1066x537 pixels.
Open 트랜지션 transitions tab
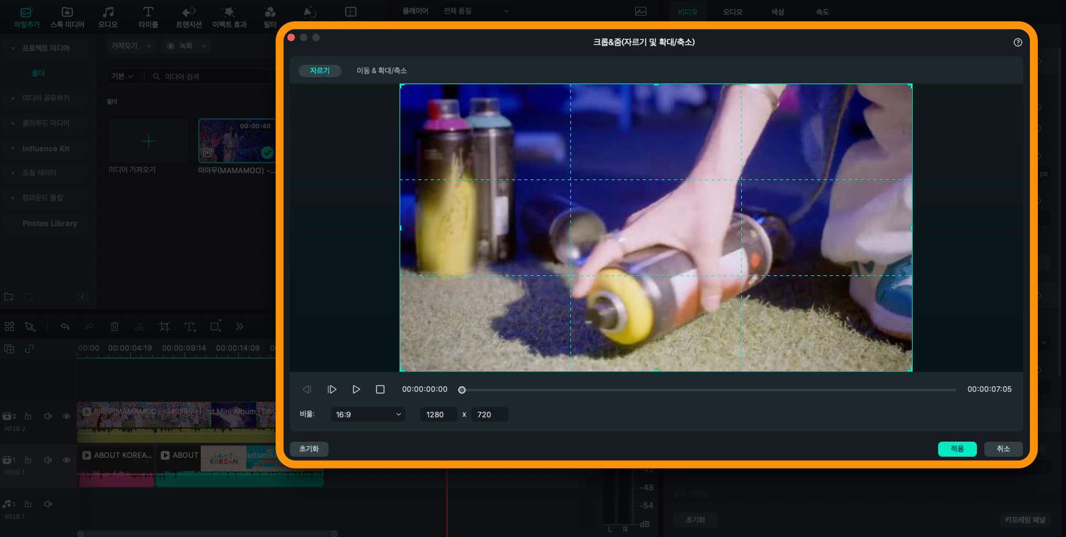pos(188,17)
